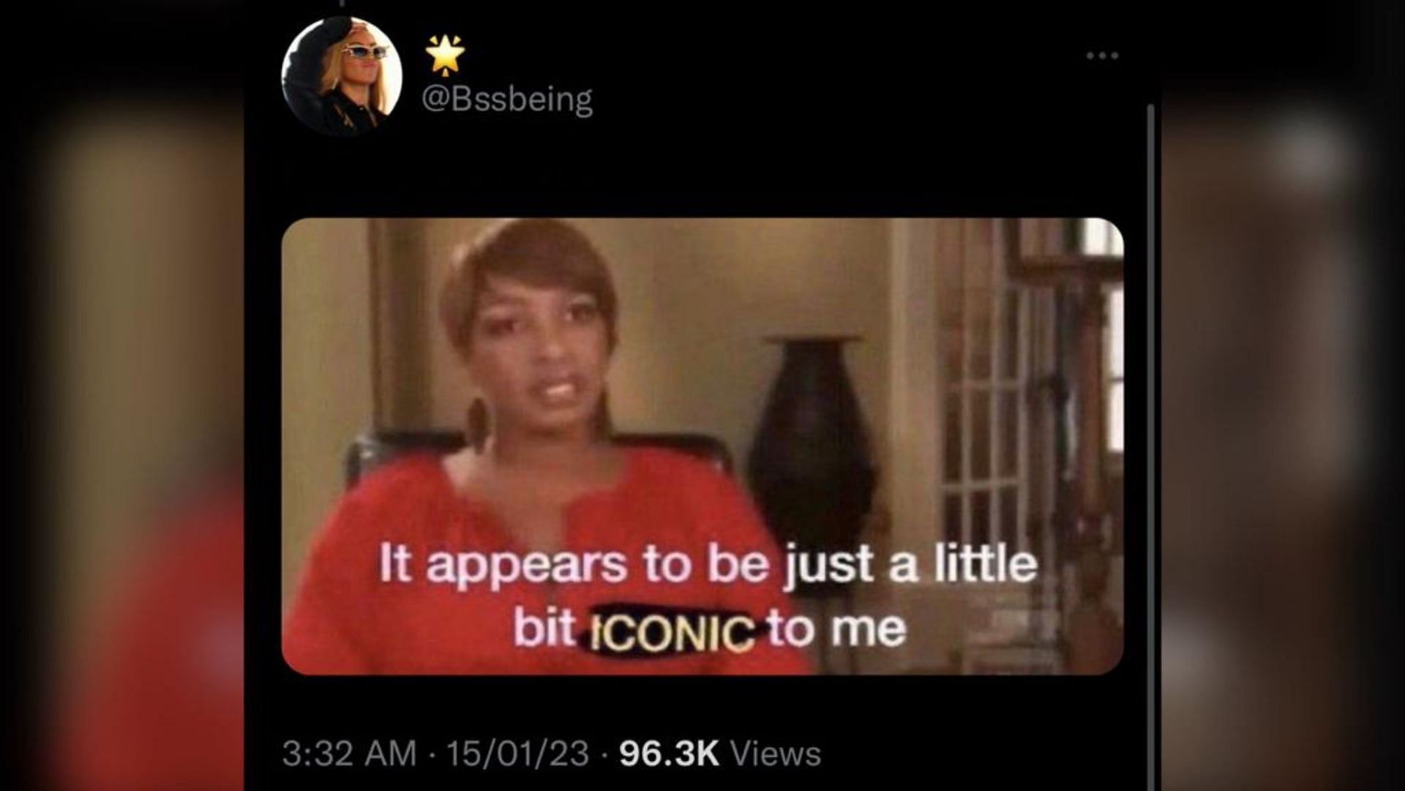Click the word Views beside 96.3K
The width and height of the screenshot is (1405, 791).
click(776, 754)
